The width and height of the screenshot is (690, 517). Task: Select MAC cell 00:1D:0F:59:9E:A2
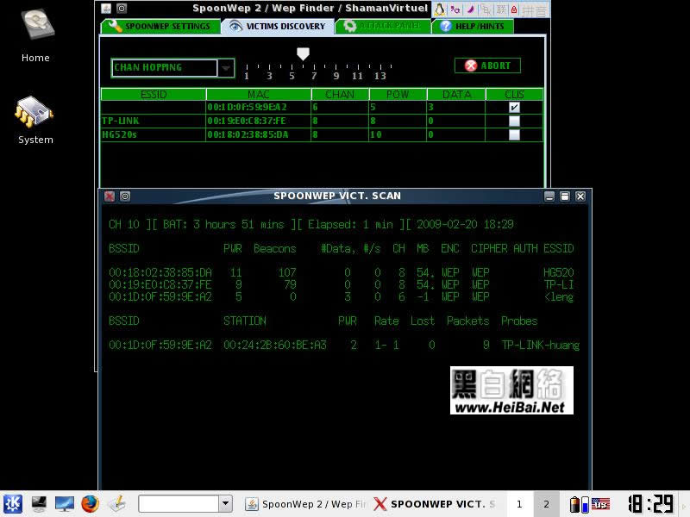[x=258, y=107]
